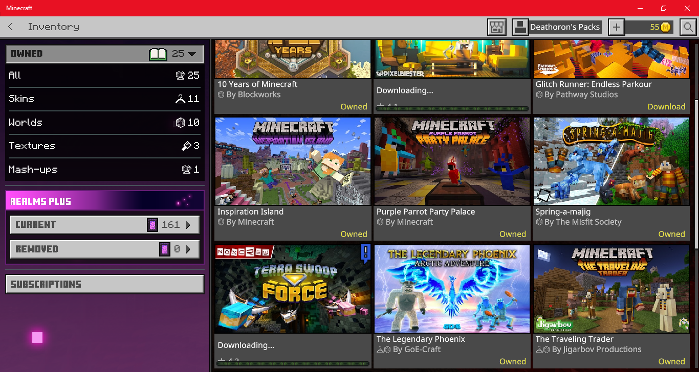Click the Realms Plus header

105,201
